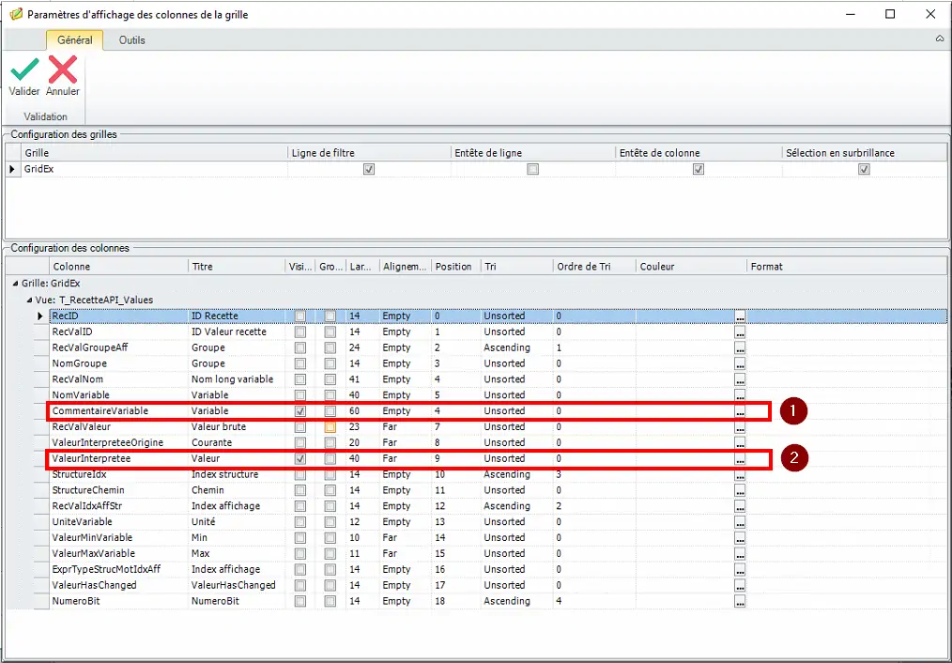
Task: Switch to the Général tab
Action: coord(75,40)
